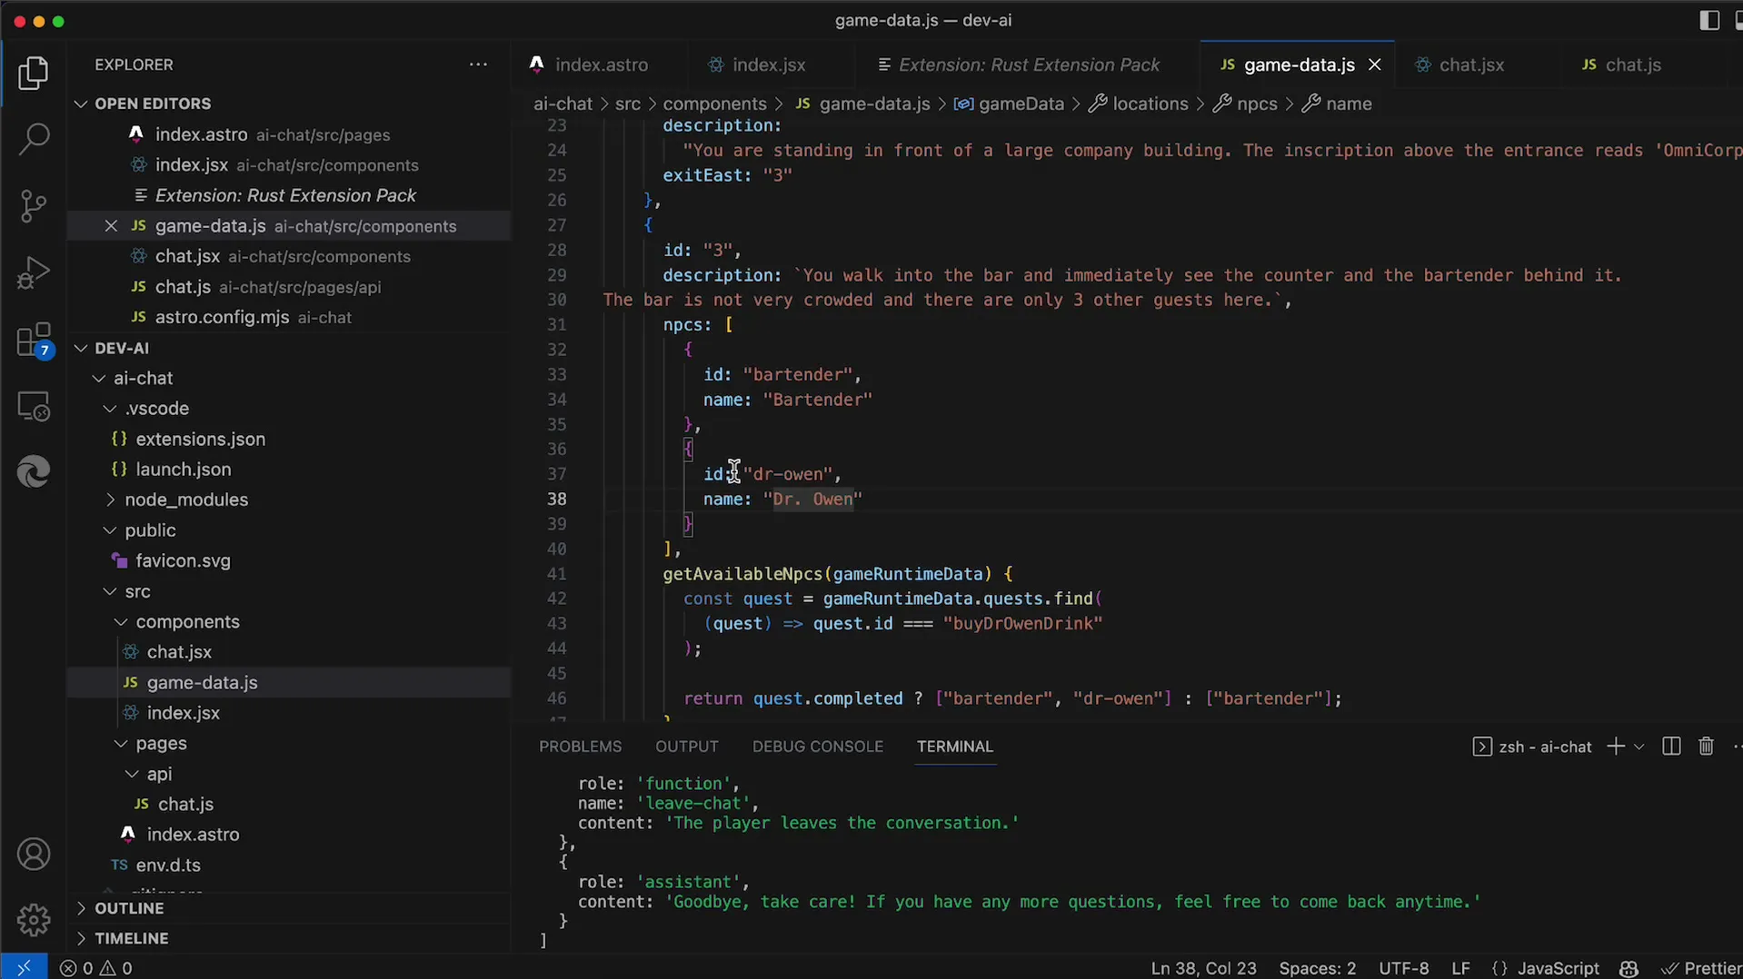Switch to chat.jsx editor tab
The width and height of the screenshot is (1743, 979).
[1471, 64]
